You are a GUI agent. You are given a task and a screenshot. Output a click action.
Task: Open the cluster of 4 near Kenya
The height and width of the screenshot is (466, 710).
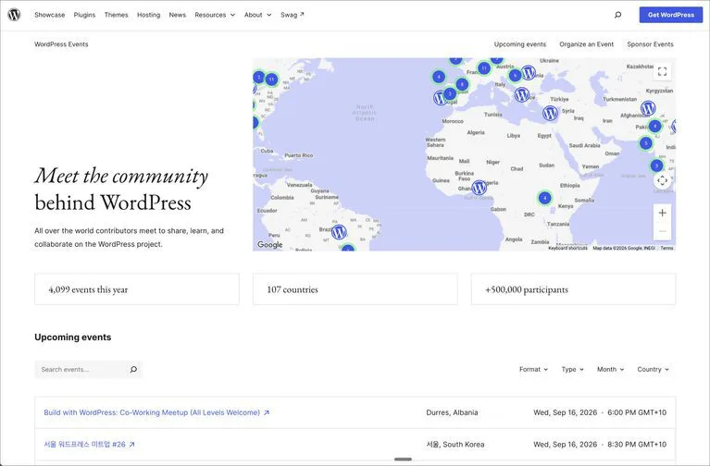[x=544, y=198]
